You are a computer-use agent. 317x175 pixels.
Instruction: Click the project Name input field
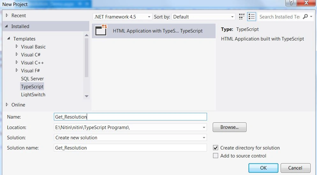pyautogui.click(x=130, y=117)
